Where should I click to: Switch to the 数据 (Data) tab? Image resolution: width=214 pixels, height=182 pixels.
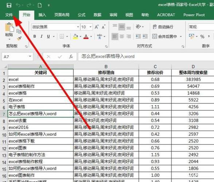[97, 15]
